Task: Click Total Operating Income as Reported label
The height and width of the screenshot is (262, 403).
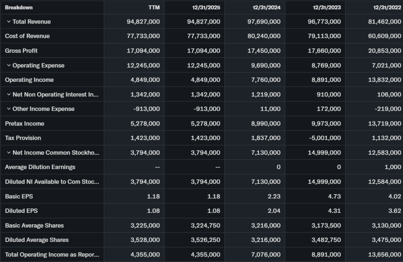Action: pyautogui.click(x=52, y=255)
